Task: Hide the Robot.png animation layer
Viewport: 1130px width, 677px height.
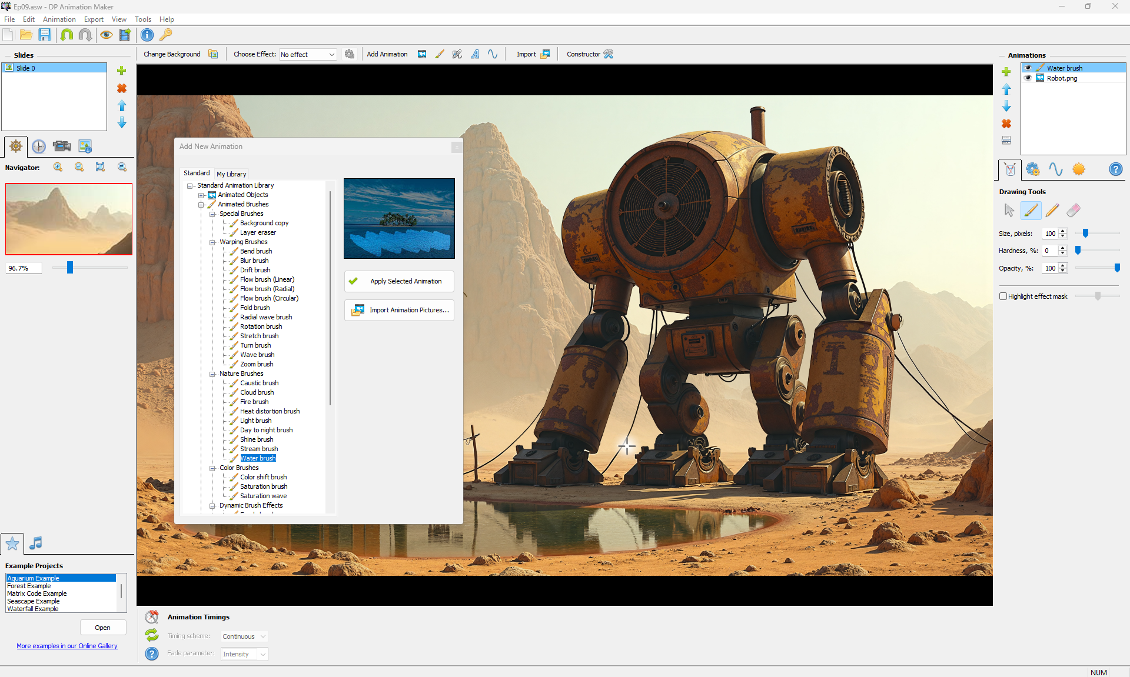Action: (1028, 78)
